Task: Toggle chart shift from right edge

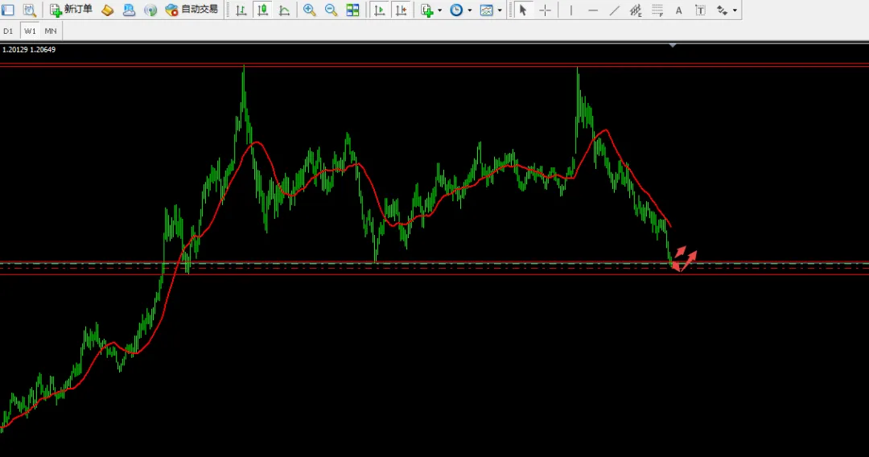Action: (402, 10)
